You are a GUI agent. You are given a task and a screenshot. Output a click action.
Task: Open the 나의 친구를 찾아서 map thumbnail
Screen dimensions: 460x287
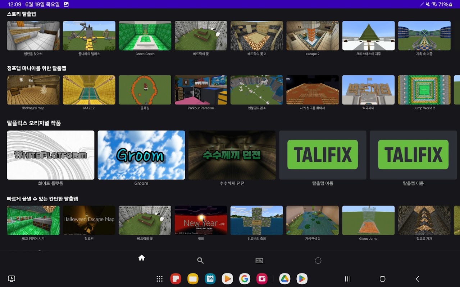[313, 90]
